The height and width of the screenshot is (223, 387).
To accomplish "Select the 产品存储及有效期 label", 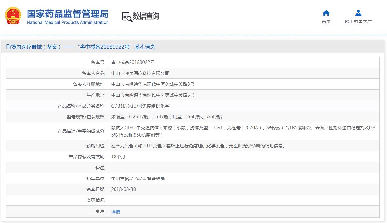I will [x=87, y=157].
